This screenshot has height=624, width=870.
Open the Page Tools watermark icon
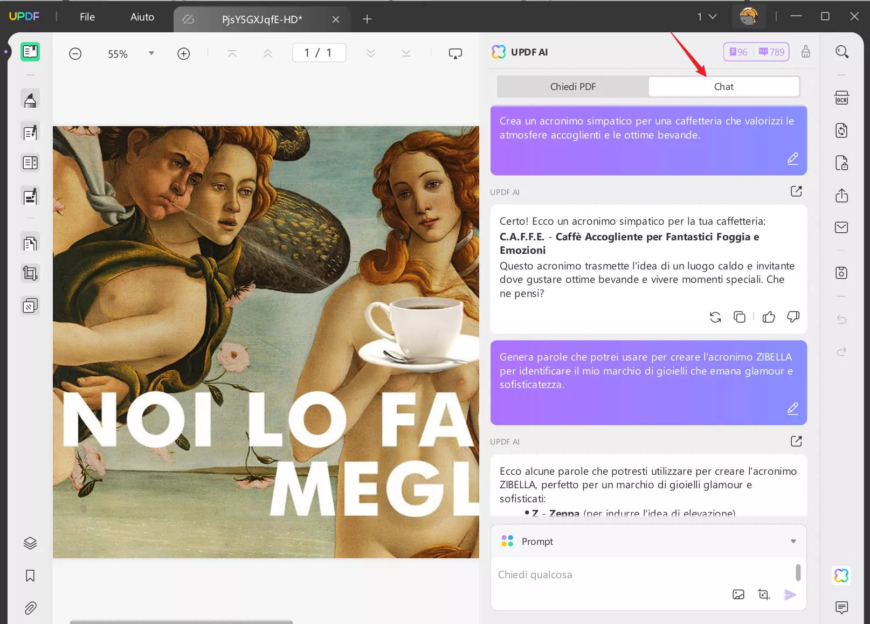(x=30, y=306)
